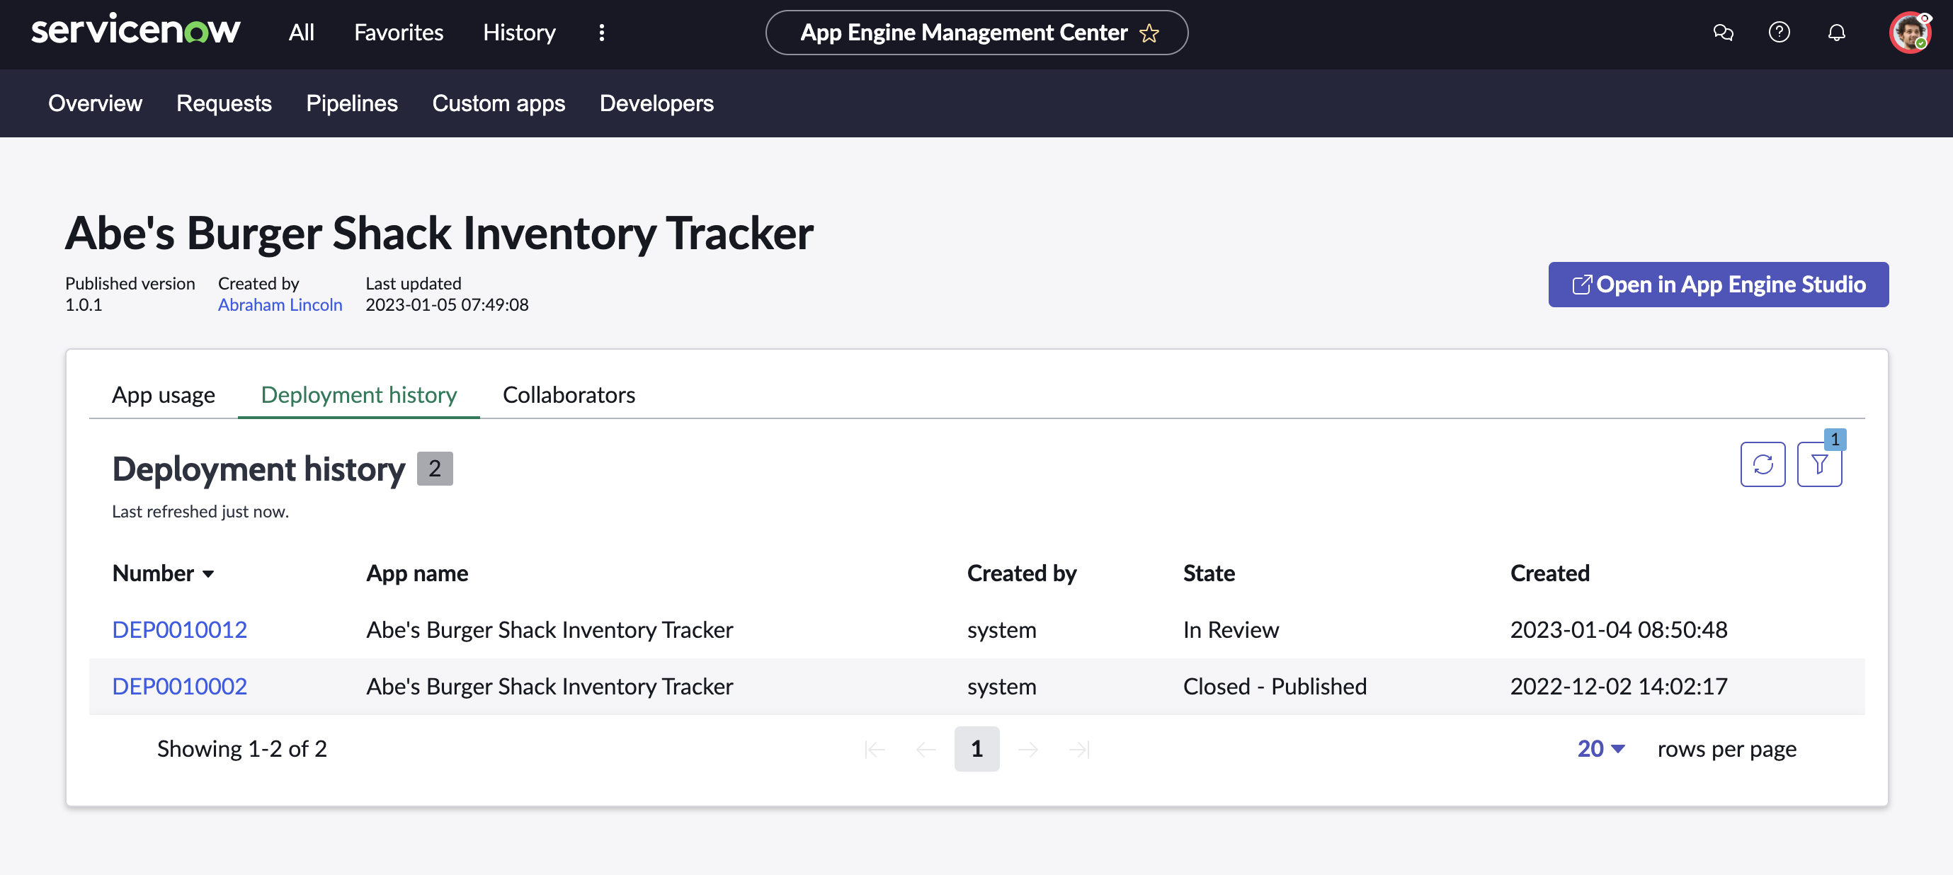This screenshot has width=1953, height=875.
Task: Open the user profile avatar
Action: (1910, 33)
